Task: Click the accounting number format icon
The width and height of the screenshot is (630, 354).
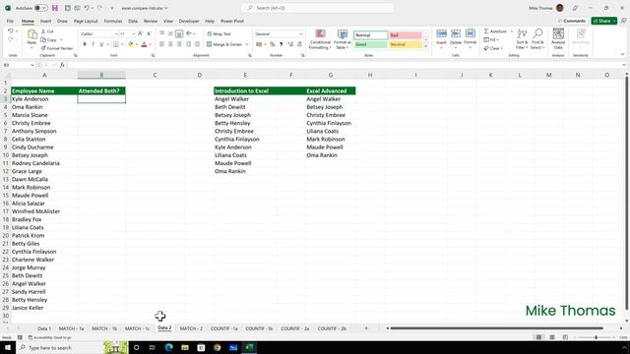Action: [259, 44]
